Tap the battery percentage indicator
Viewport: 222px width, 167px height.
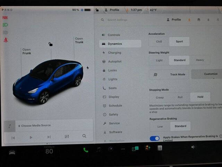[76, 10]
